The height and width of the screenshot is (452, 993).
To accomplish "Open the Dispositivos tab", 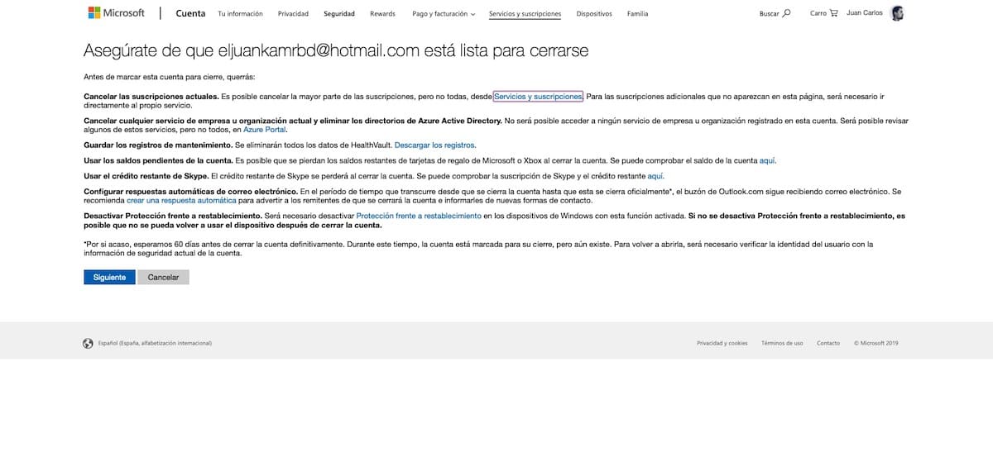I will coord(594,14).
